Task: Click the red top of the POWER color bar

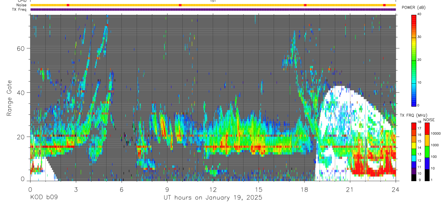Action: [414, 18]
